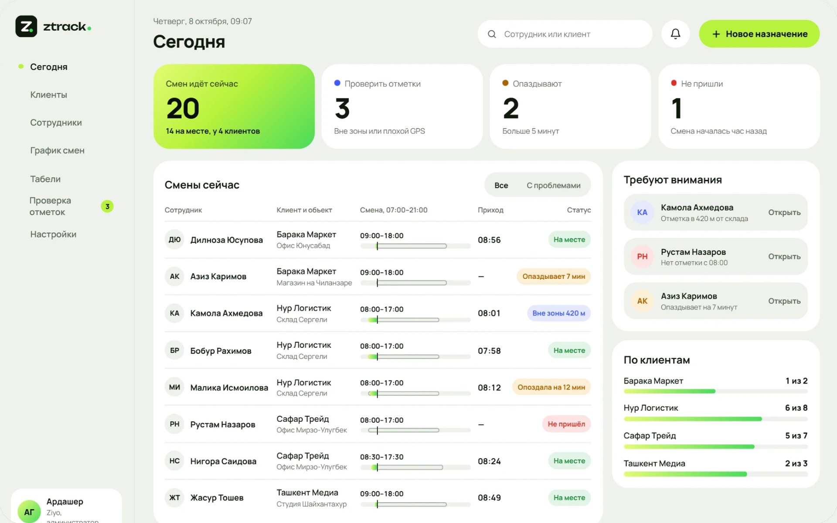This screenshot has width=837, height=523.
Task: Click Смена, 07:00–21:00 column header
Action: [394, 210]
